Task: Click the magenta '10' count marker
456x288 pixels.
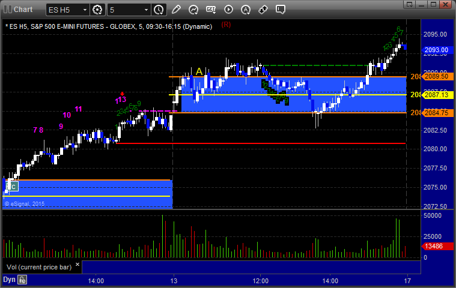Action: point(67,115)
